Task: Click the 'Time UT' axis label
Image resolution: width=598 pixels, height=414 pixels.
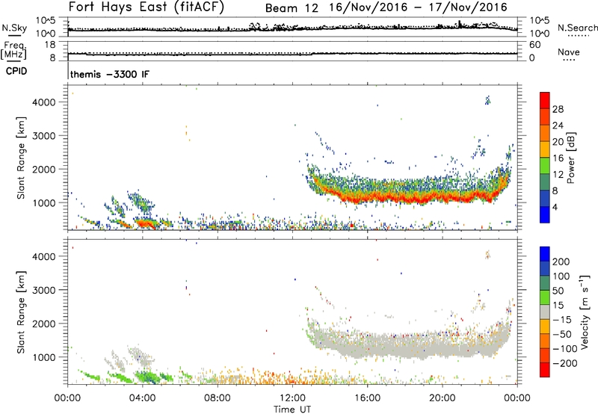Action: click(x=292, y=410)
